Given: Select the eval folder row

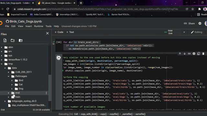Looking at the screenshot, I should point(24,93).
